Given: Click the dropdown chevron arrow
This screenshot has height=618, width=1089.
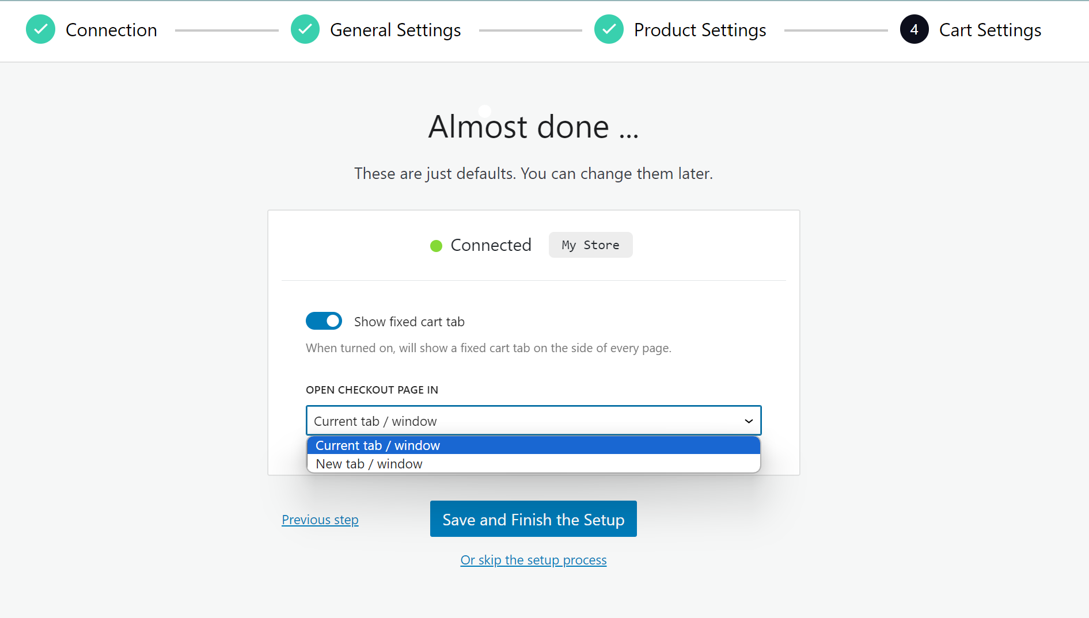Looking at the screenshot, I should click(x=748, y=421).
